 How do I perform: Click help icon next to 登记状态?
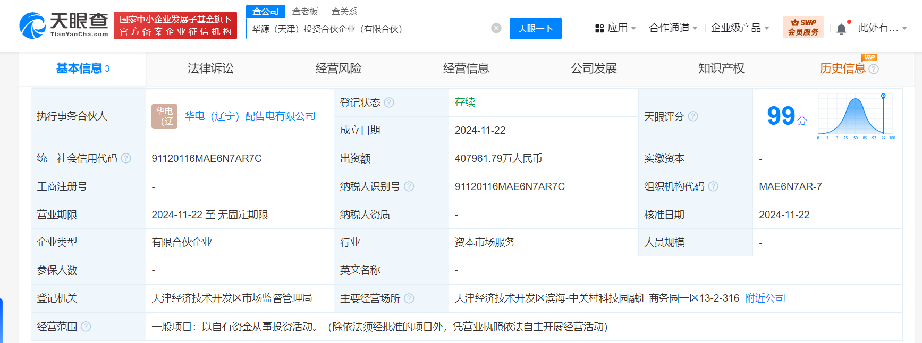pyautogui.click(x=389, y=102)
